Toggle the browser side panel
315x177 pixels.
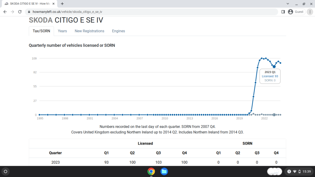[x=283, y=12]
